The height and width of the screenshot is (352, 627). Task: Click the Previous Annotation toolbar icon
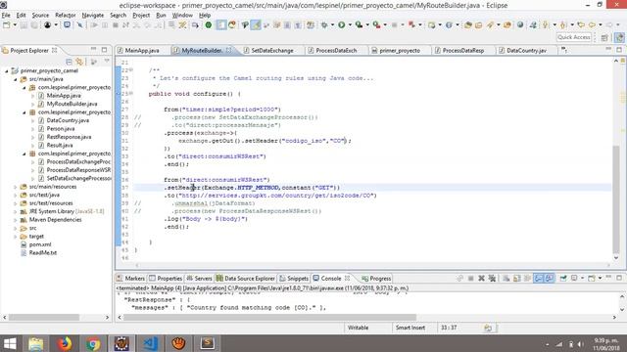[563, 25]
